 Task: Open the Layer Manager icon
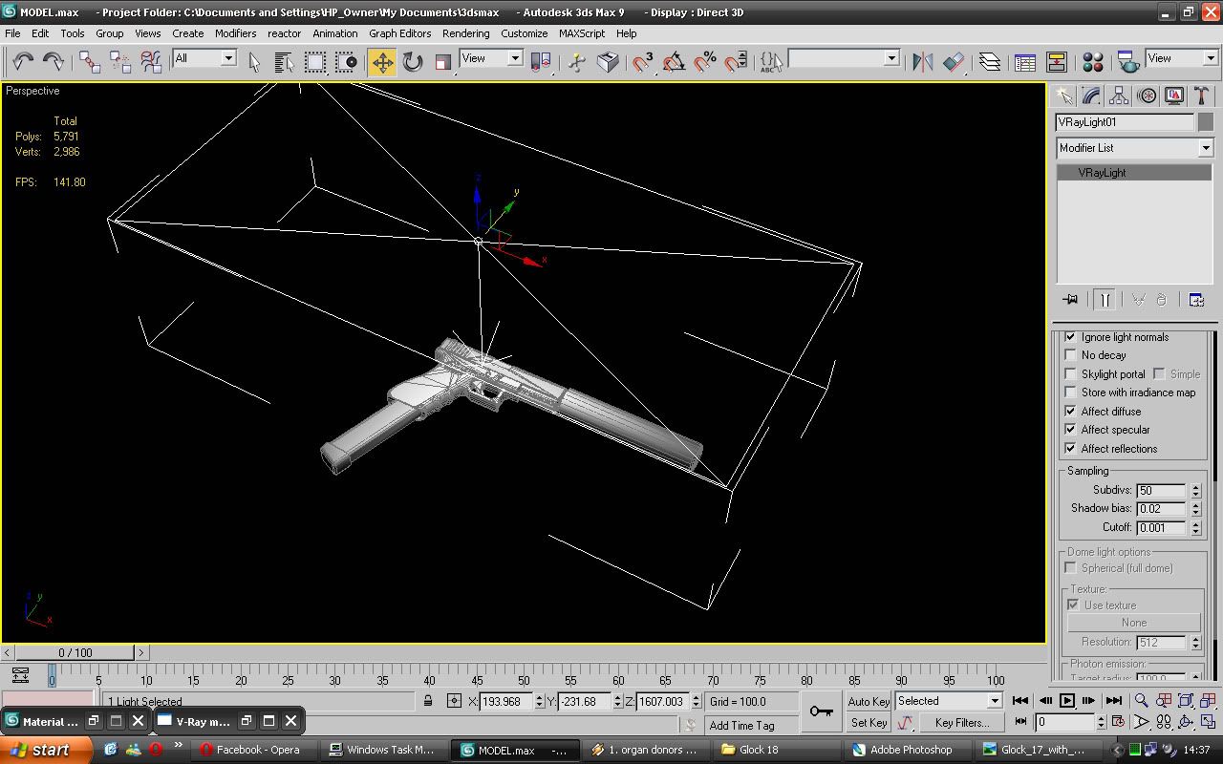(990, 62)
